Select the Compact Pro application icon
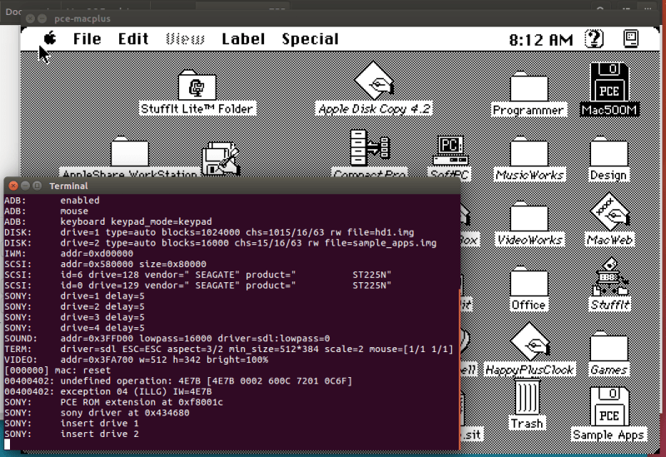 pos(369,148)
